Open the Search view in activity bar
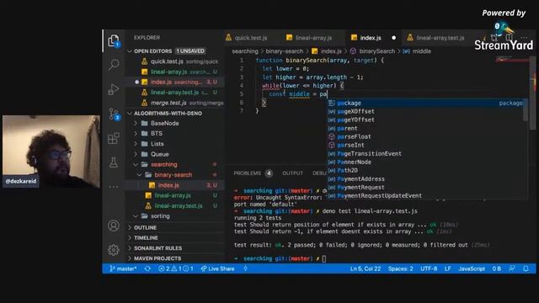539x303 pixels. (x=114, y=64)
